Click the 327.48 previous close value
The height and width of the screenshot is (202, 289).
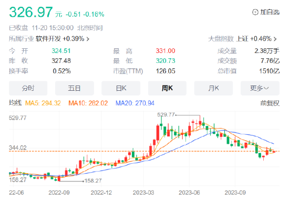pyautogui.click(x=61, y=61)
